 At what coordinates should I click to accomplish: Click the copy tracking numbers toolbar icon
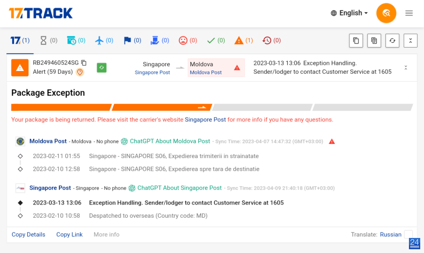pyautogui.click(x=356, y=40)
